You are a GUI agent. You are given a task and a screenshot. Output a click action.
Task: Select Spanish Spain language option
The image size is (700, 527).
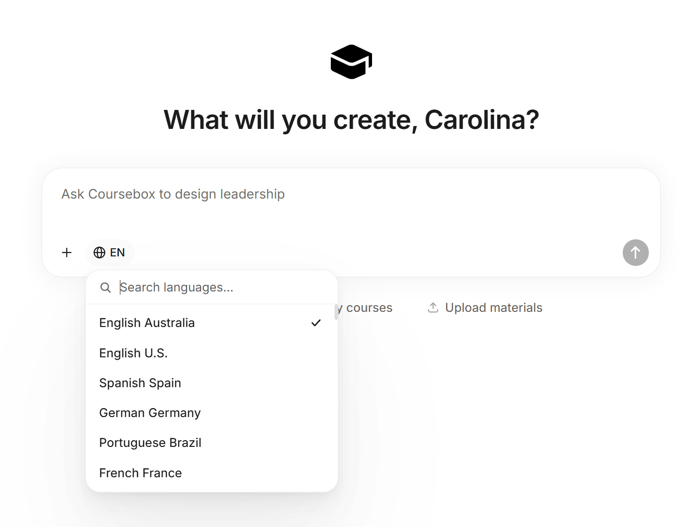point(140,383)
